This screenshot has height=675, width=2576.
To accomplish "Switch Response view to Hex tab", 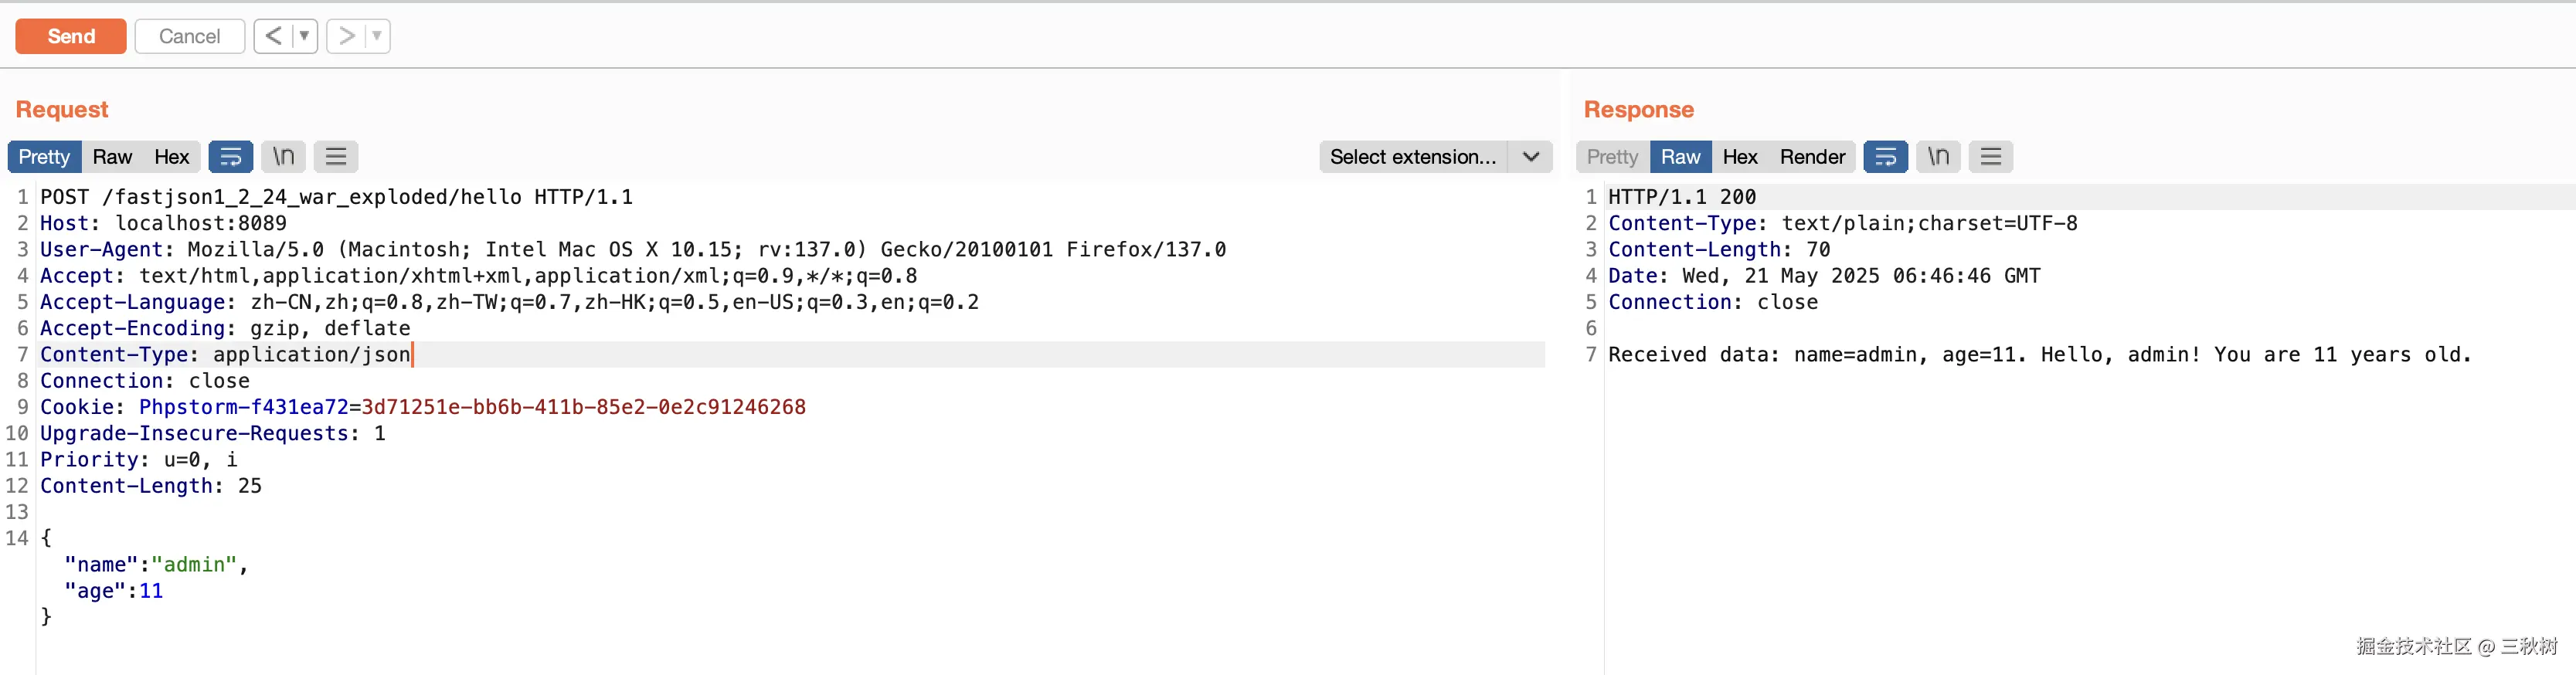I will tap(1739, 157).
